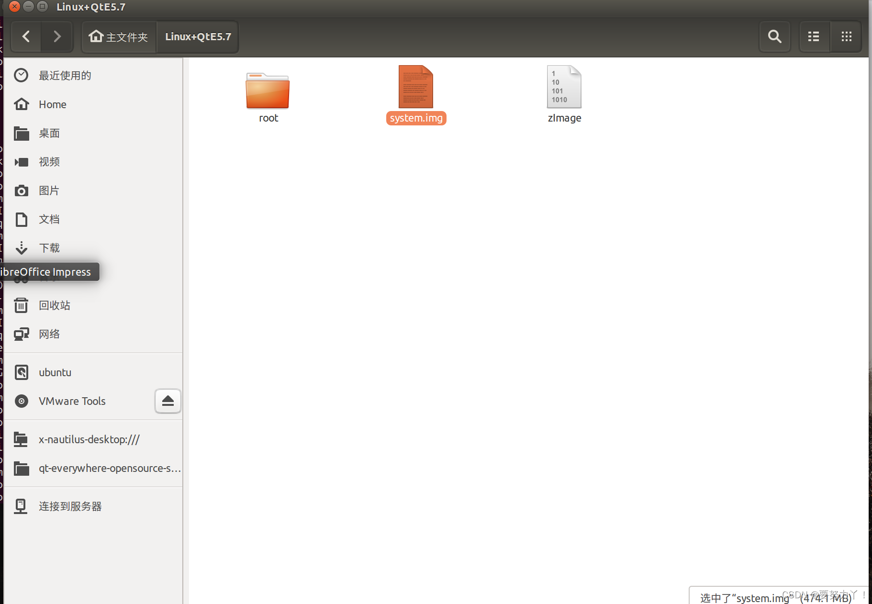
Task: Click the camera icon beside 图片
Action: click(x=21, y=190)
